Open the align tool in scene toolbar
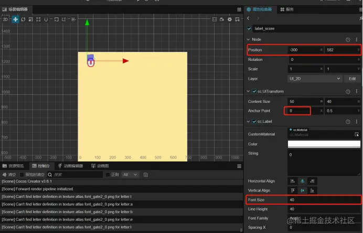Viewport: 363px width, 233px height. pyautogui.click(x=73, y=19)
